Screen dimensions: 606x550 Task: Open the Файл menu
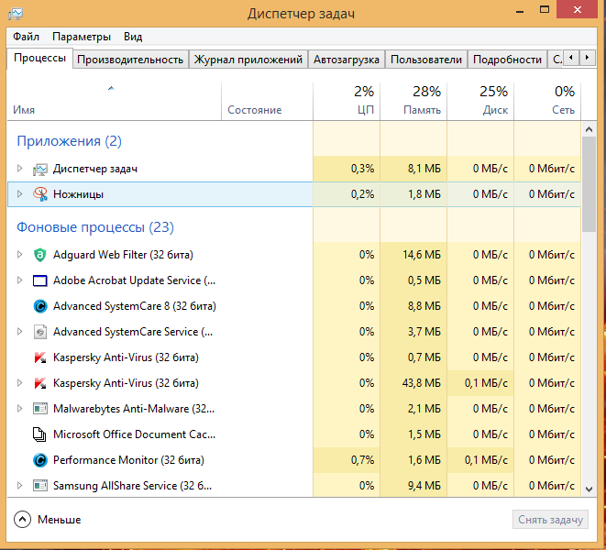coord(26,37)
